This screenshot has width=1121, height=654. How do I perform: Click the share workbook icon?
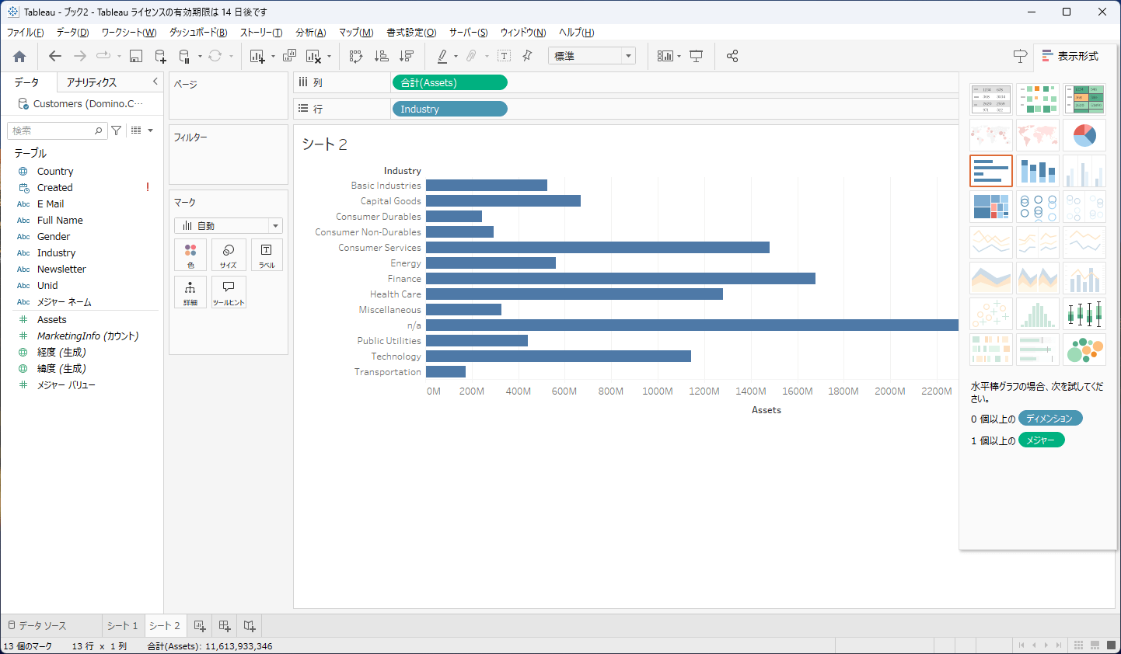point(732,56)
